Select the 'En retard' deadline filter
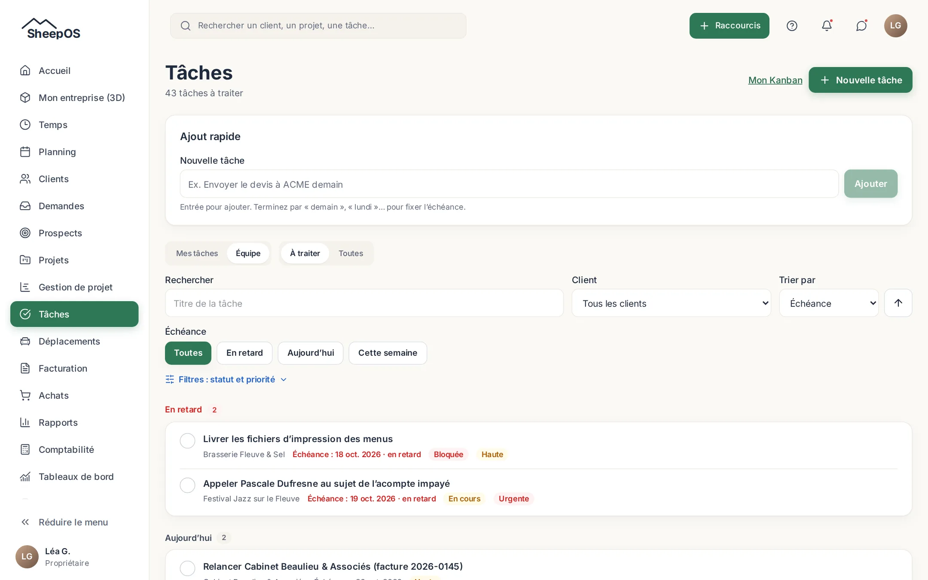The image size is (928, 580). (244, 353)
